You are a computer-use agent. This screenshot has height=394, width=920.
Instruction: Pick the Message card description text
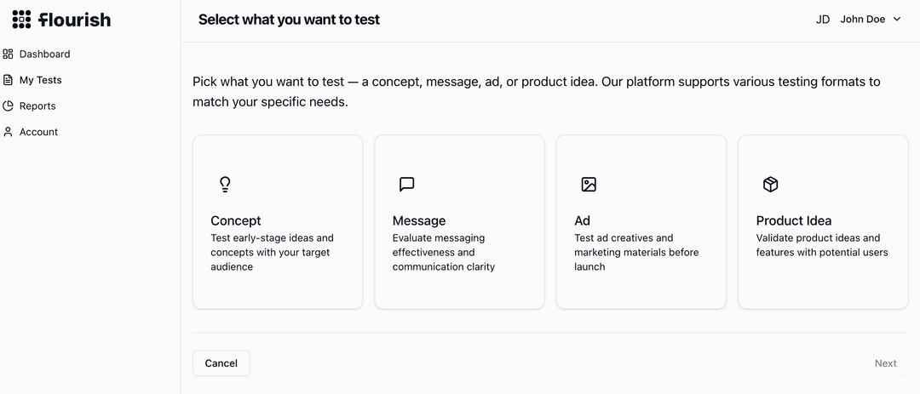coord(443,253)
